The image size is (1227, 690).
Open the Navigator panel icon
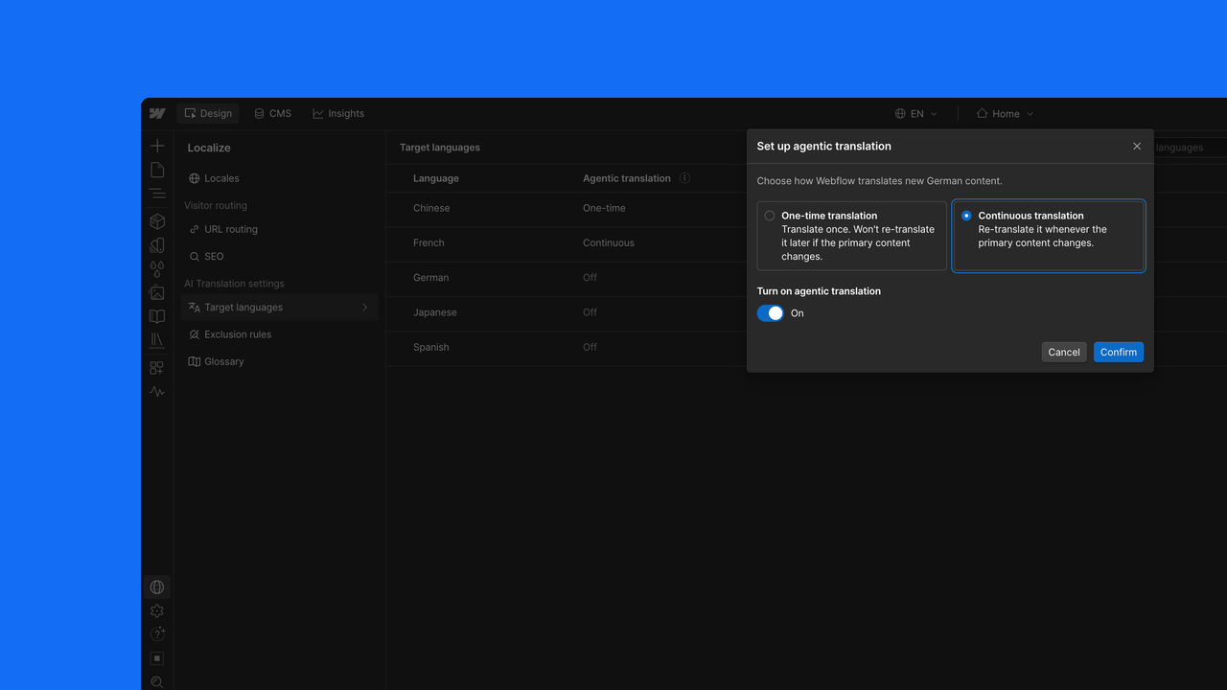point(157,194)
